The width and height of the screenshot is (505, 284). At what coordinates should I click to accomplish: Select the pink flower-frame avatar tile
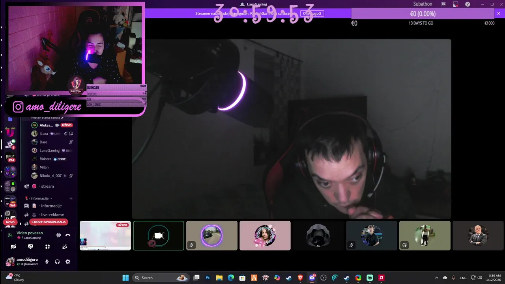[265, 235]
